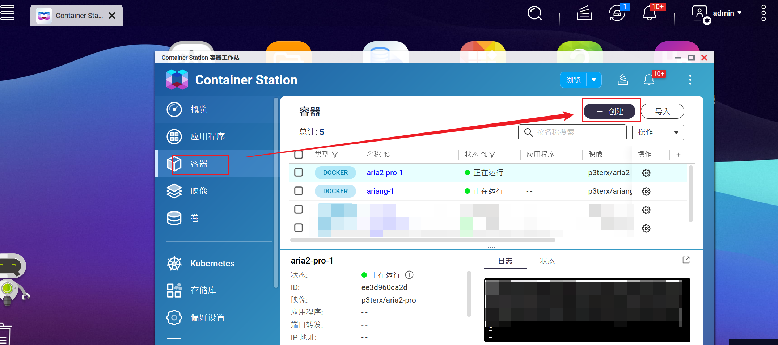This screenshot has width=778, height=345.
Task: Expand the 浏览 dropdown arrow
Action: (594, 80)
